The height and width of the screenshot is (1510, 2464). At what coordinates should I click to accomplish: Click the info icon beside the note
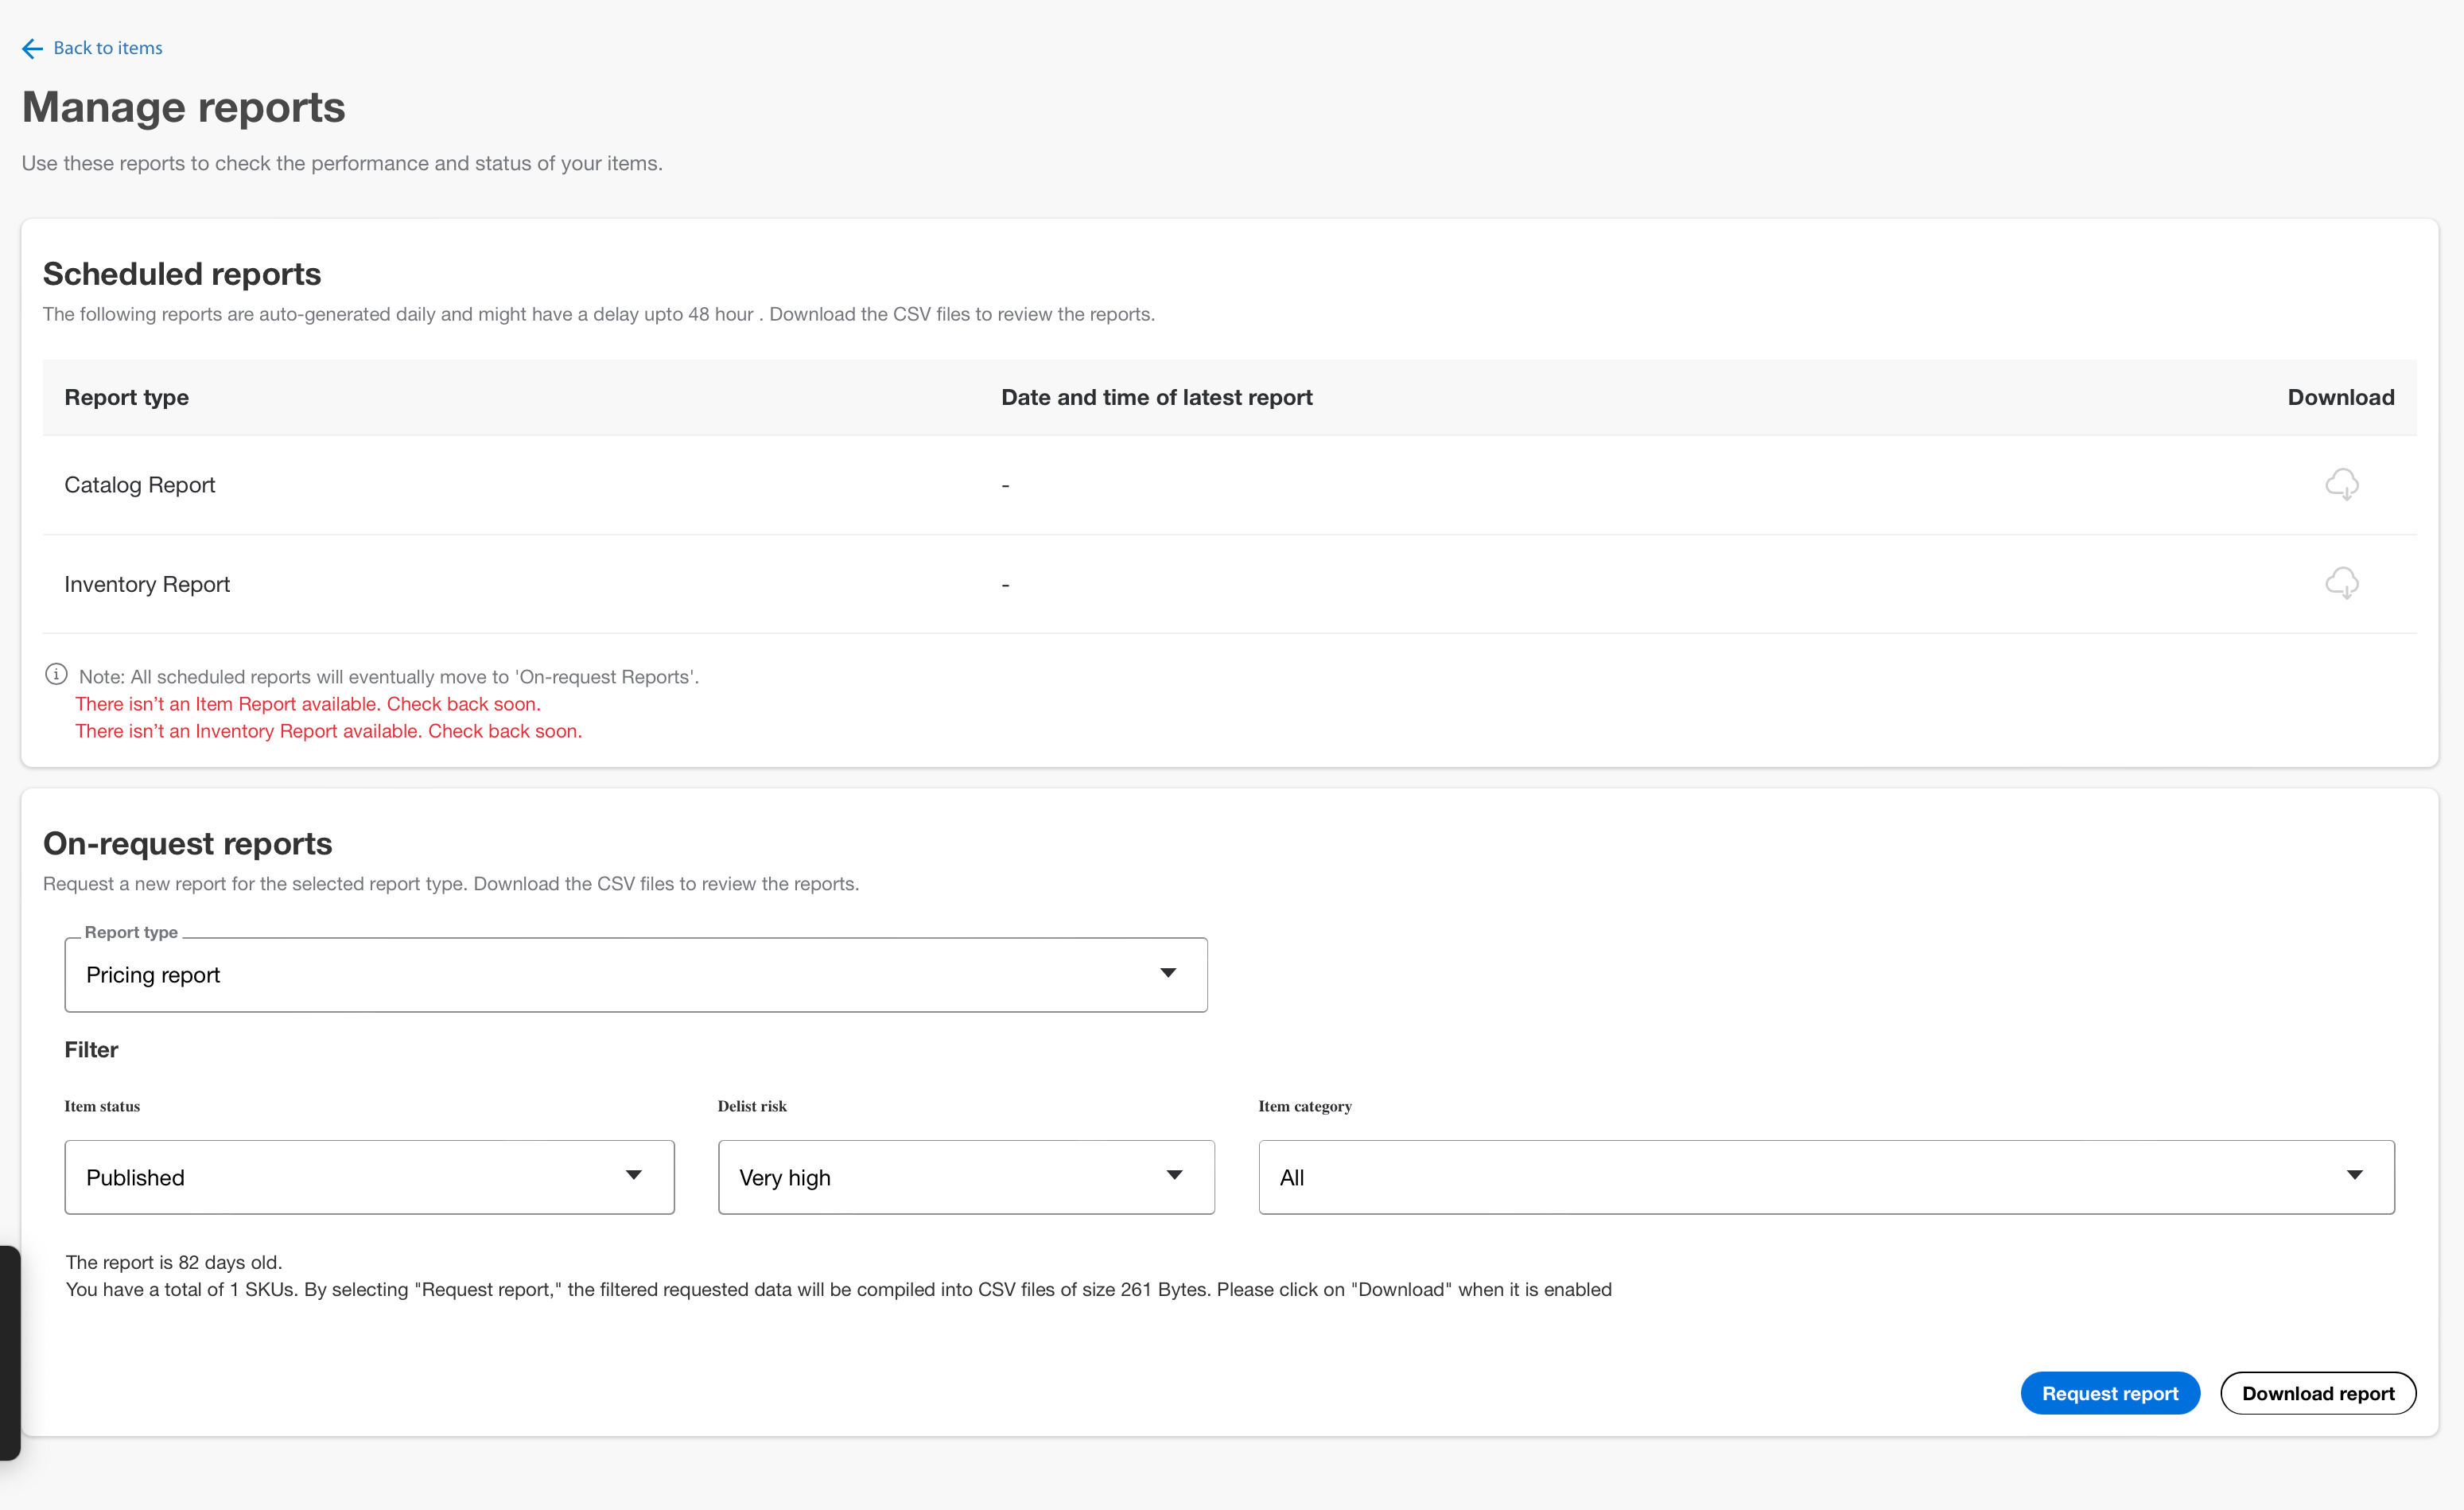pos(56,675)
